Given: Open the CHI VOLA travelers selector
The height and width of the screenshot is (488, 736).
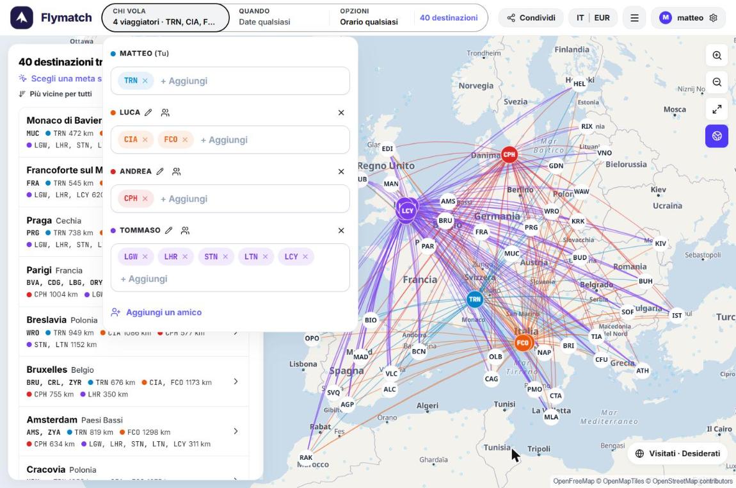Looking at the screenshot, I should tap(165, 18).
